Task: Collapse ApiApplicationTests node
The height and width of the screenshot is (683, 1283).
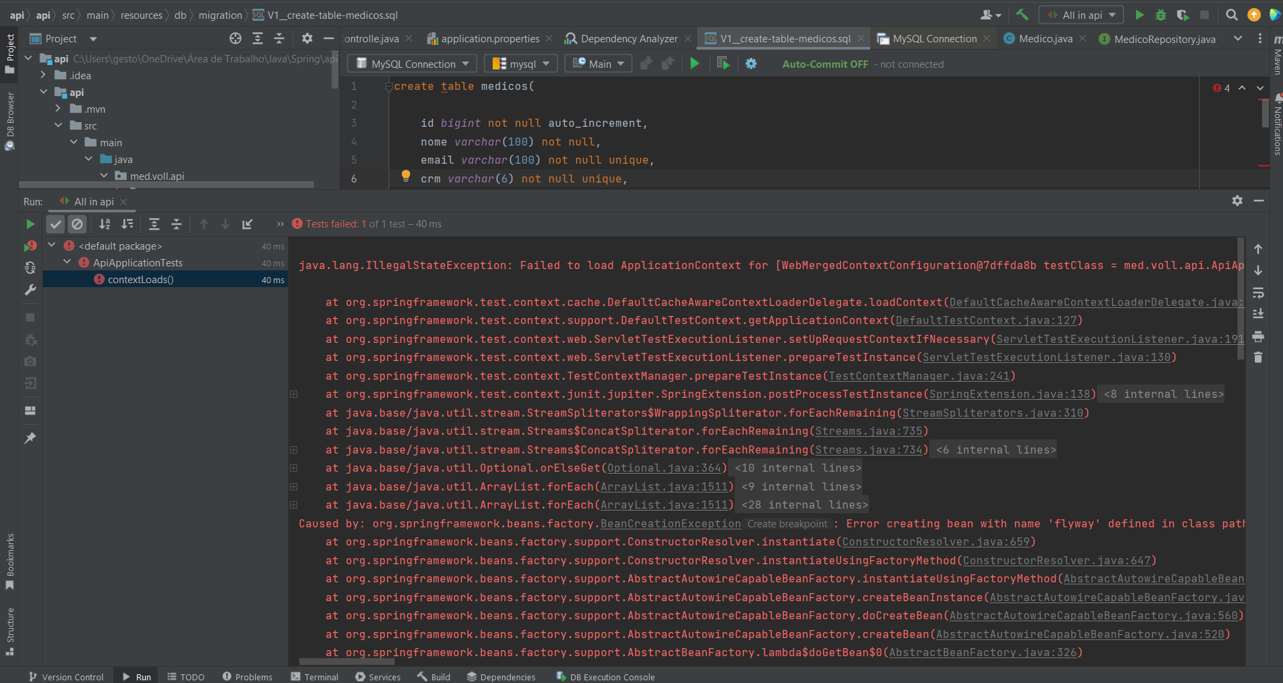Action: (67, 262)
